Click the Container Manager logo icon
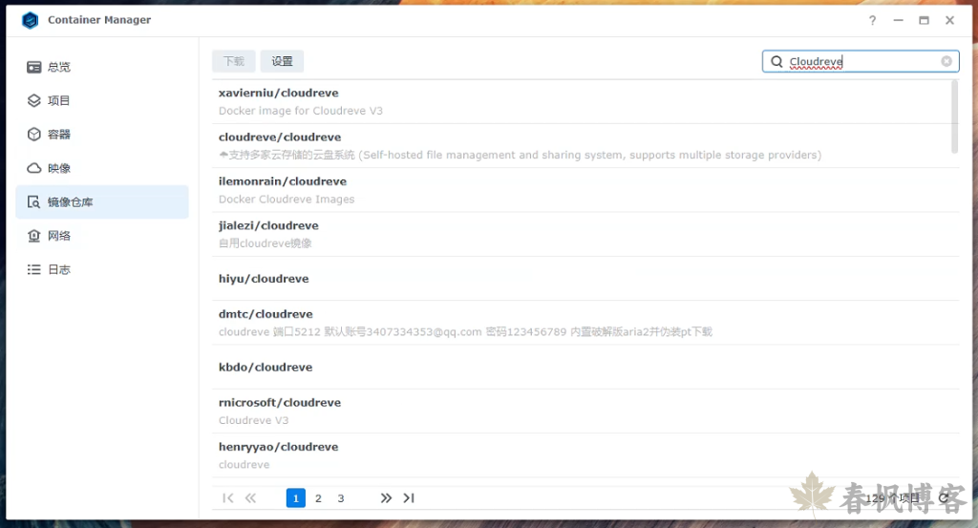Screen dimensions: 978x528 point(30,20)
